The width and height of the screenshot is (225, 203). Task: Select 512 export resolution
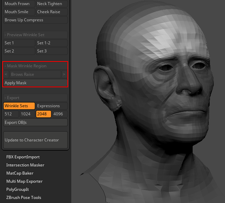(11, 114)
